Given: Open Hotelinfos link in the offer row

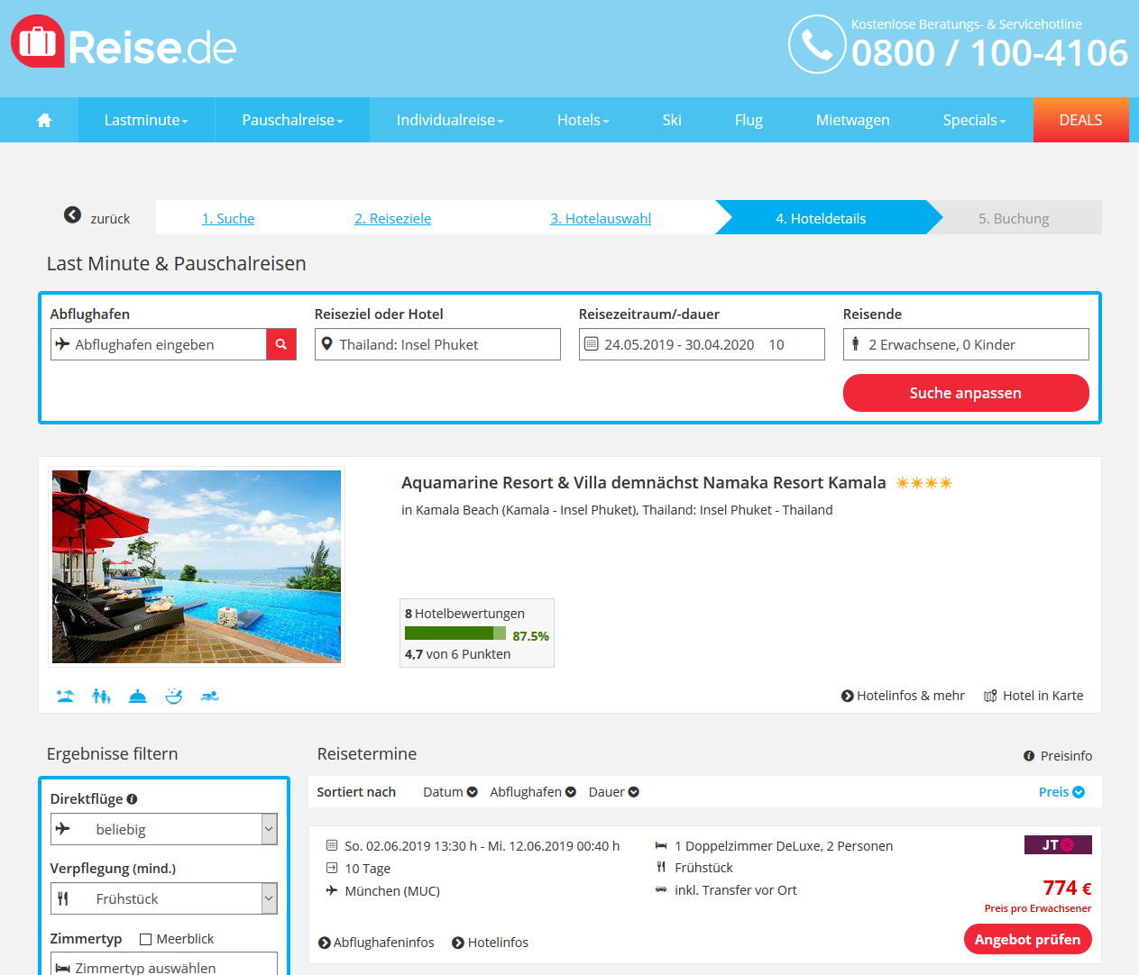Looking at the screenshot, I should coord(491,943).
